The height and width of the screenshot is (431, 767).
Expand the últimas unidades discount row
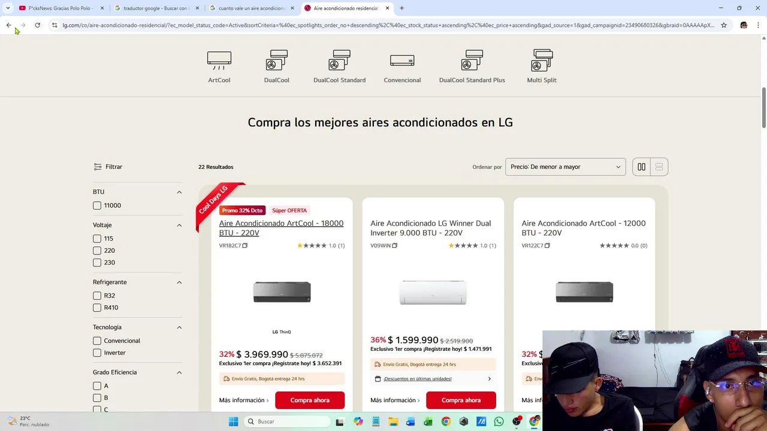(433, 379)
